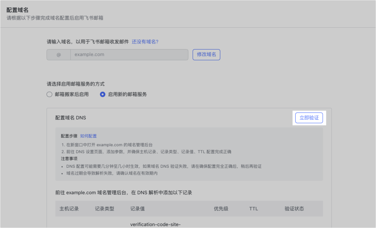The height and width of the screenshot is (228, 376).
Task: Click the DNS 配置可能需要几分钟 note
Action: (164, 166)
